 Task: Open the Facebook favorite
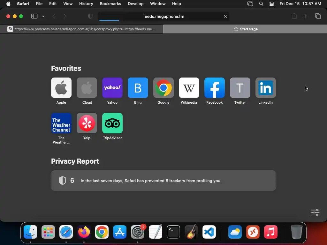tap(214, 91)
